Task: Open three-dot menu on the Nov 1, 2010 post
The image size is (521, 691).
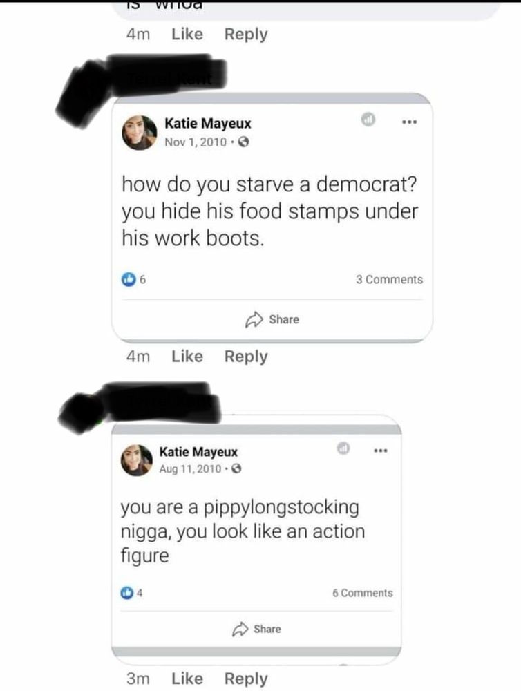Action: [411, 122]
